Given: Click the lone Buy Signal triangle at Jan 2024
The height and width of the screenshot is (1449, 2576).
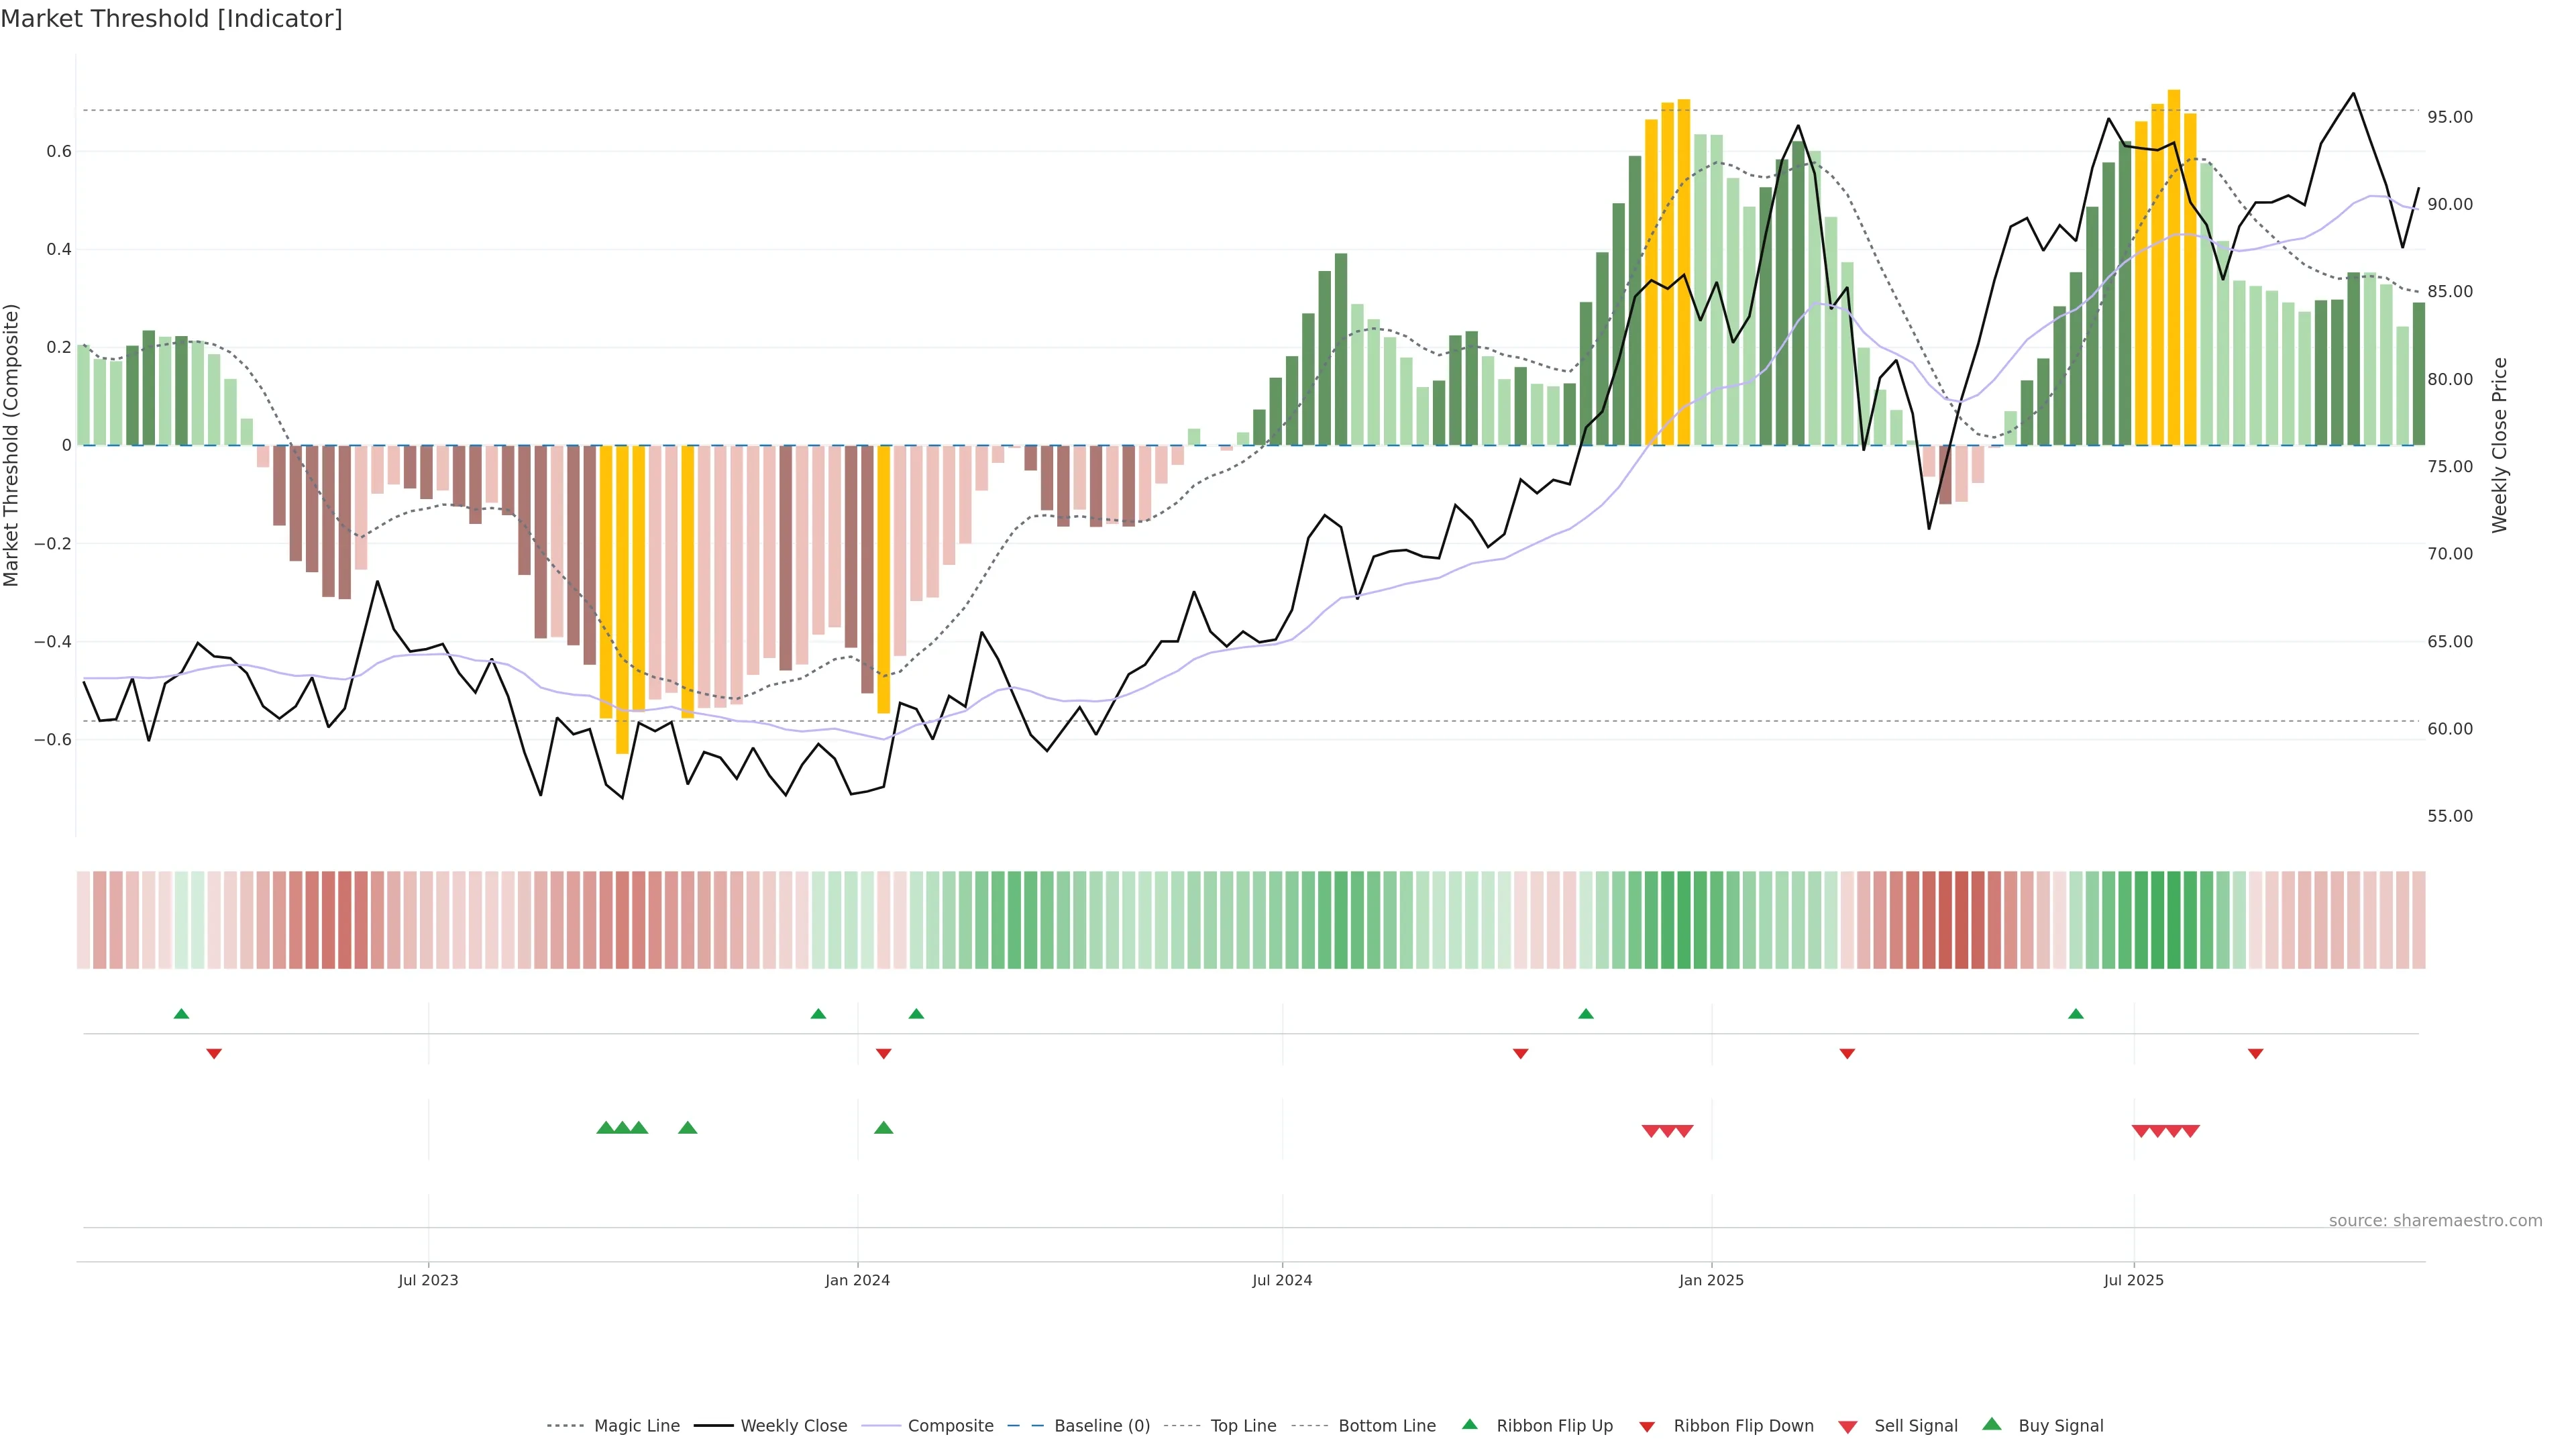Looking at the screenshot, I should click(883, 1128).
